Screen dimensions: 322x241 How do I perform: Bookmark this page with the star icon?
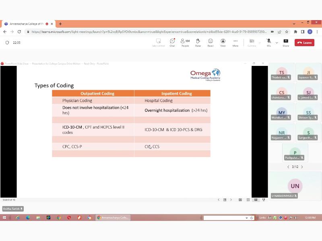tap(287, 32)
